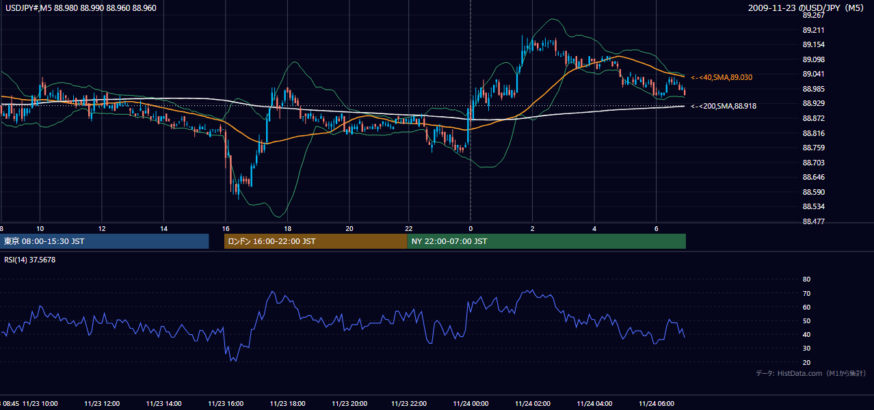
Task: Click the 88.759 price axis label
Action: tap(813, 148)
